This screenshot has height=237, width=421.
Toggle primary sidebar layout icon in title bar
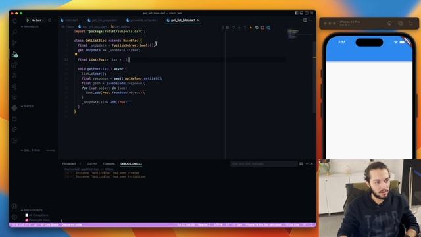(297, 13)
